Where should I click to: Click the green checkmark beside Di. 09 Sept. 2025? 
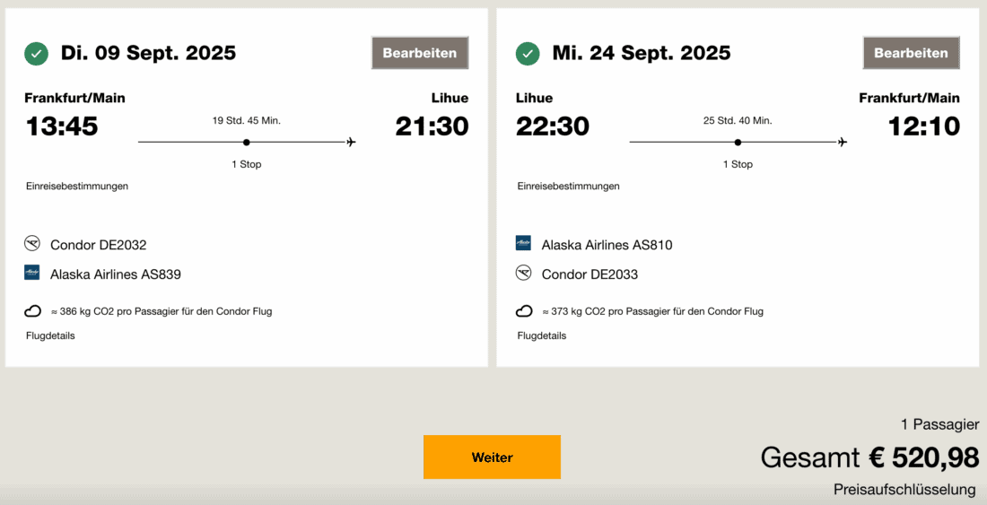(x=36, y=54)
